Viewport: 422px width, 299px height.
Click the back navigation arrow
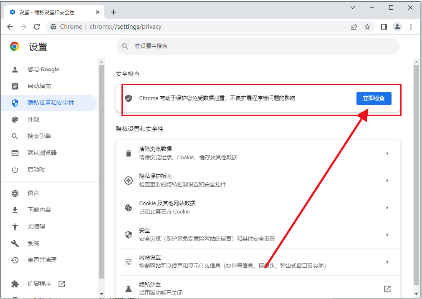[x=10, y=26]
